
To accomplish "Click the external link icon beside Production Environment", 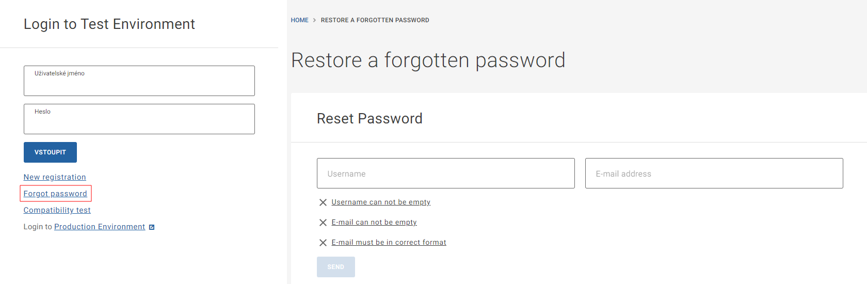I will pos(152,227).
